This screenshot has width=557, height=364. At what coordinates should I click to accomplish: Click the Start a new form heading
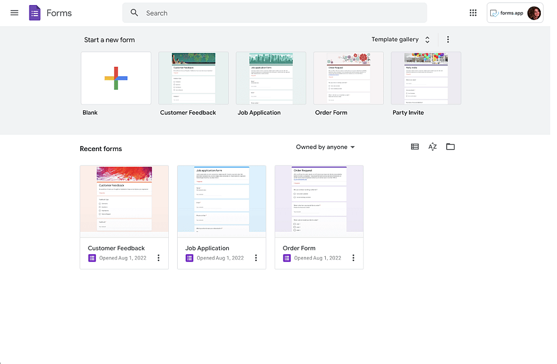[109, 40]
